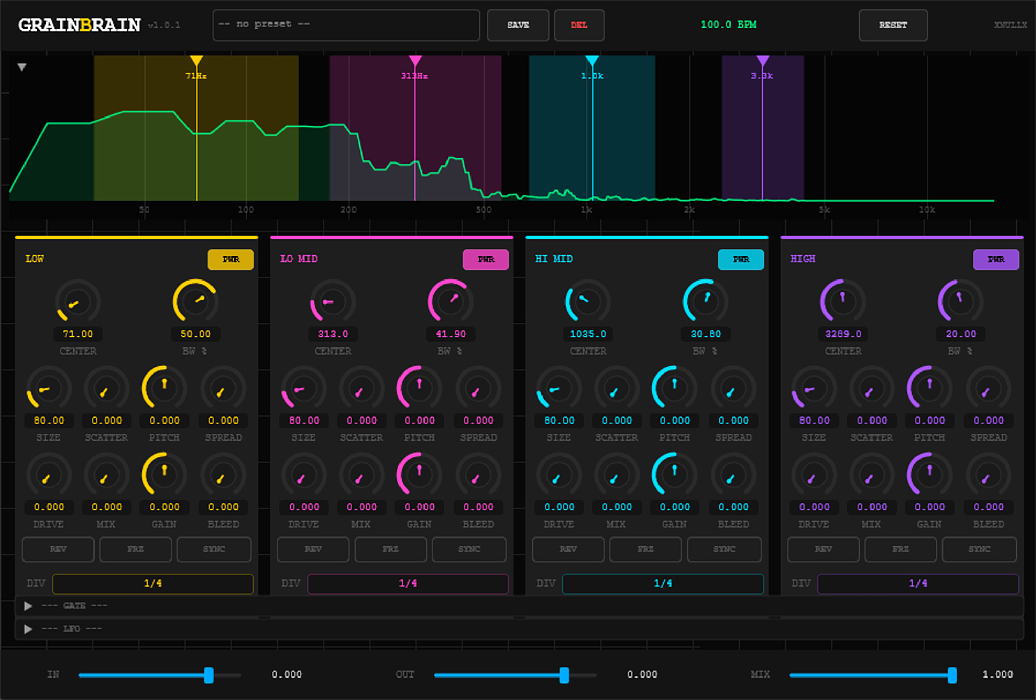Click the HI MID band GAIN knob
This screenshot has height=700, width=1036.
pyautogui.click(x=674, y=475)
